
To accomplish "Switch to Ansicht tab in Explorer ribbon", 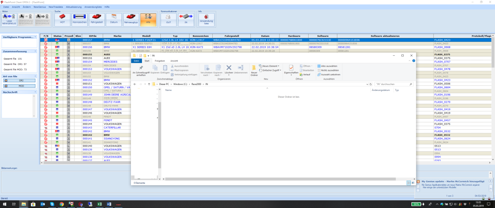I will 174,61.
